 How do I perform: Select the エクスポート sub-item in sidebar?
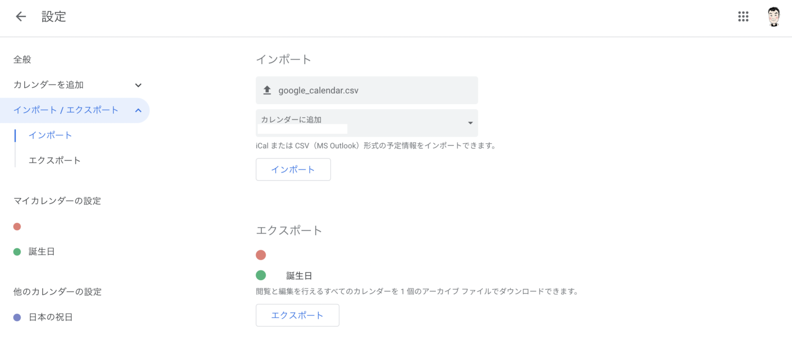[55, 161]
